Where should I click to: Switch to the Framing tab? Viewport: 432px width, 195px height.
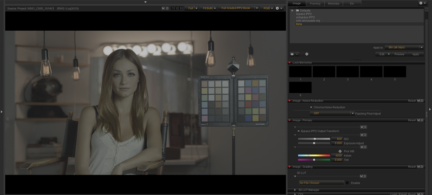coord(315,3)
